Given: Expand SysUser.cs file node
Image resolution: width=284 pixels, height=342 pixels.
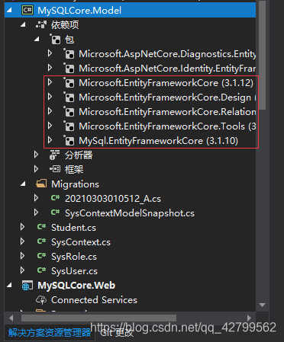Looking at the screenshot, I should (x=23, y=270).
